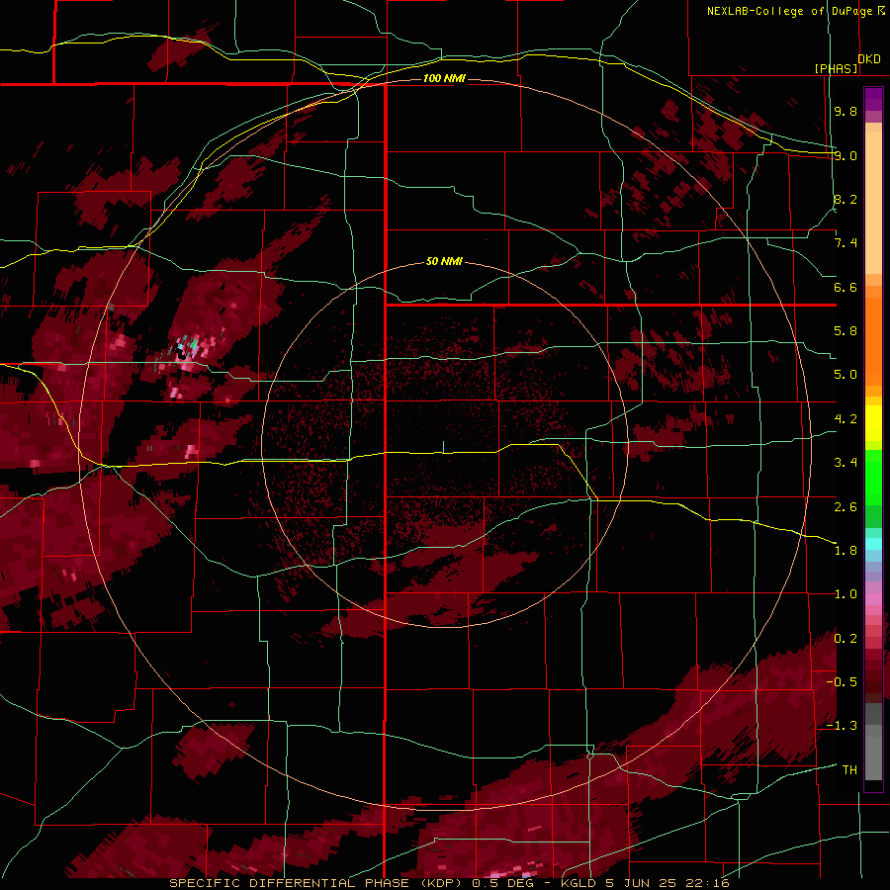Click the 5 JUN 25 date text
Image resolution: width=890 pixels, height=890 pixels.
click(641, 883)
